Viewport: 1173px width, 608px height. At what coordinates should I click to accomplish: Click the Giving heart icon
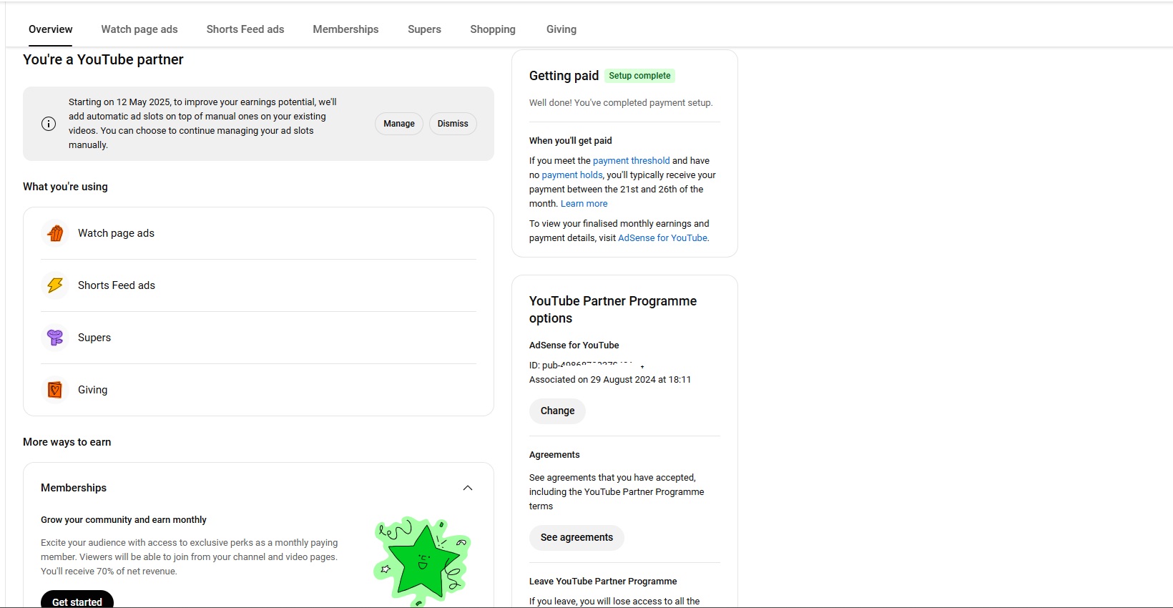[x=55, y=390]
